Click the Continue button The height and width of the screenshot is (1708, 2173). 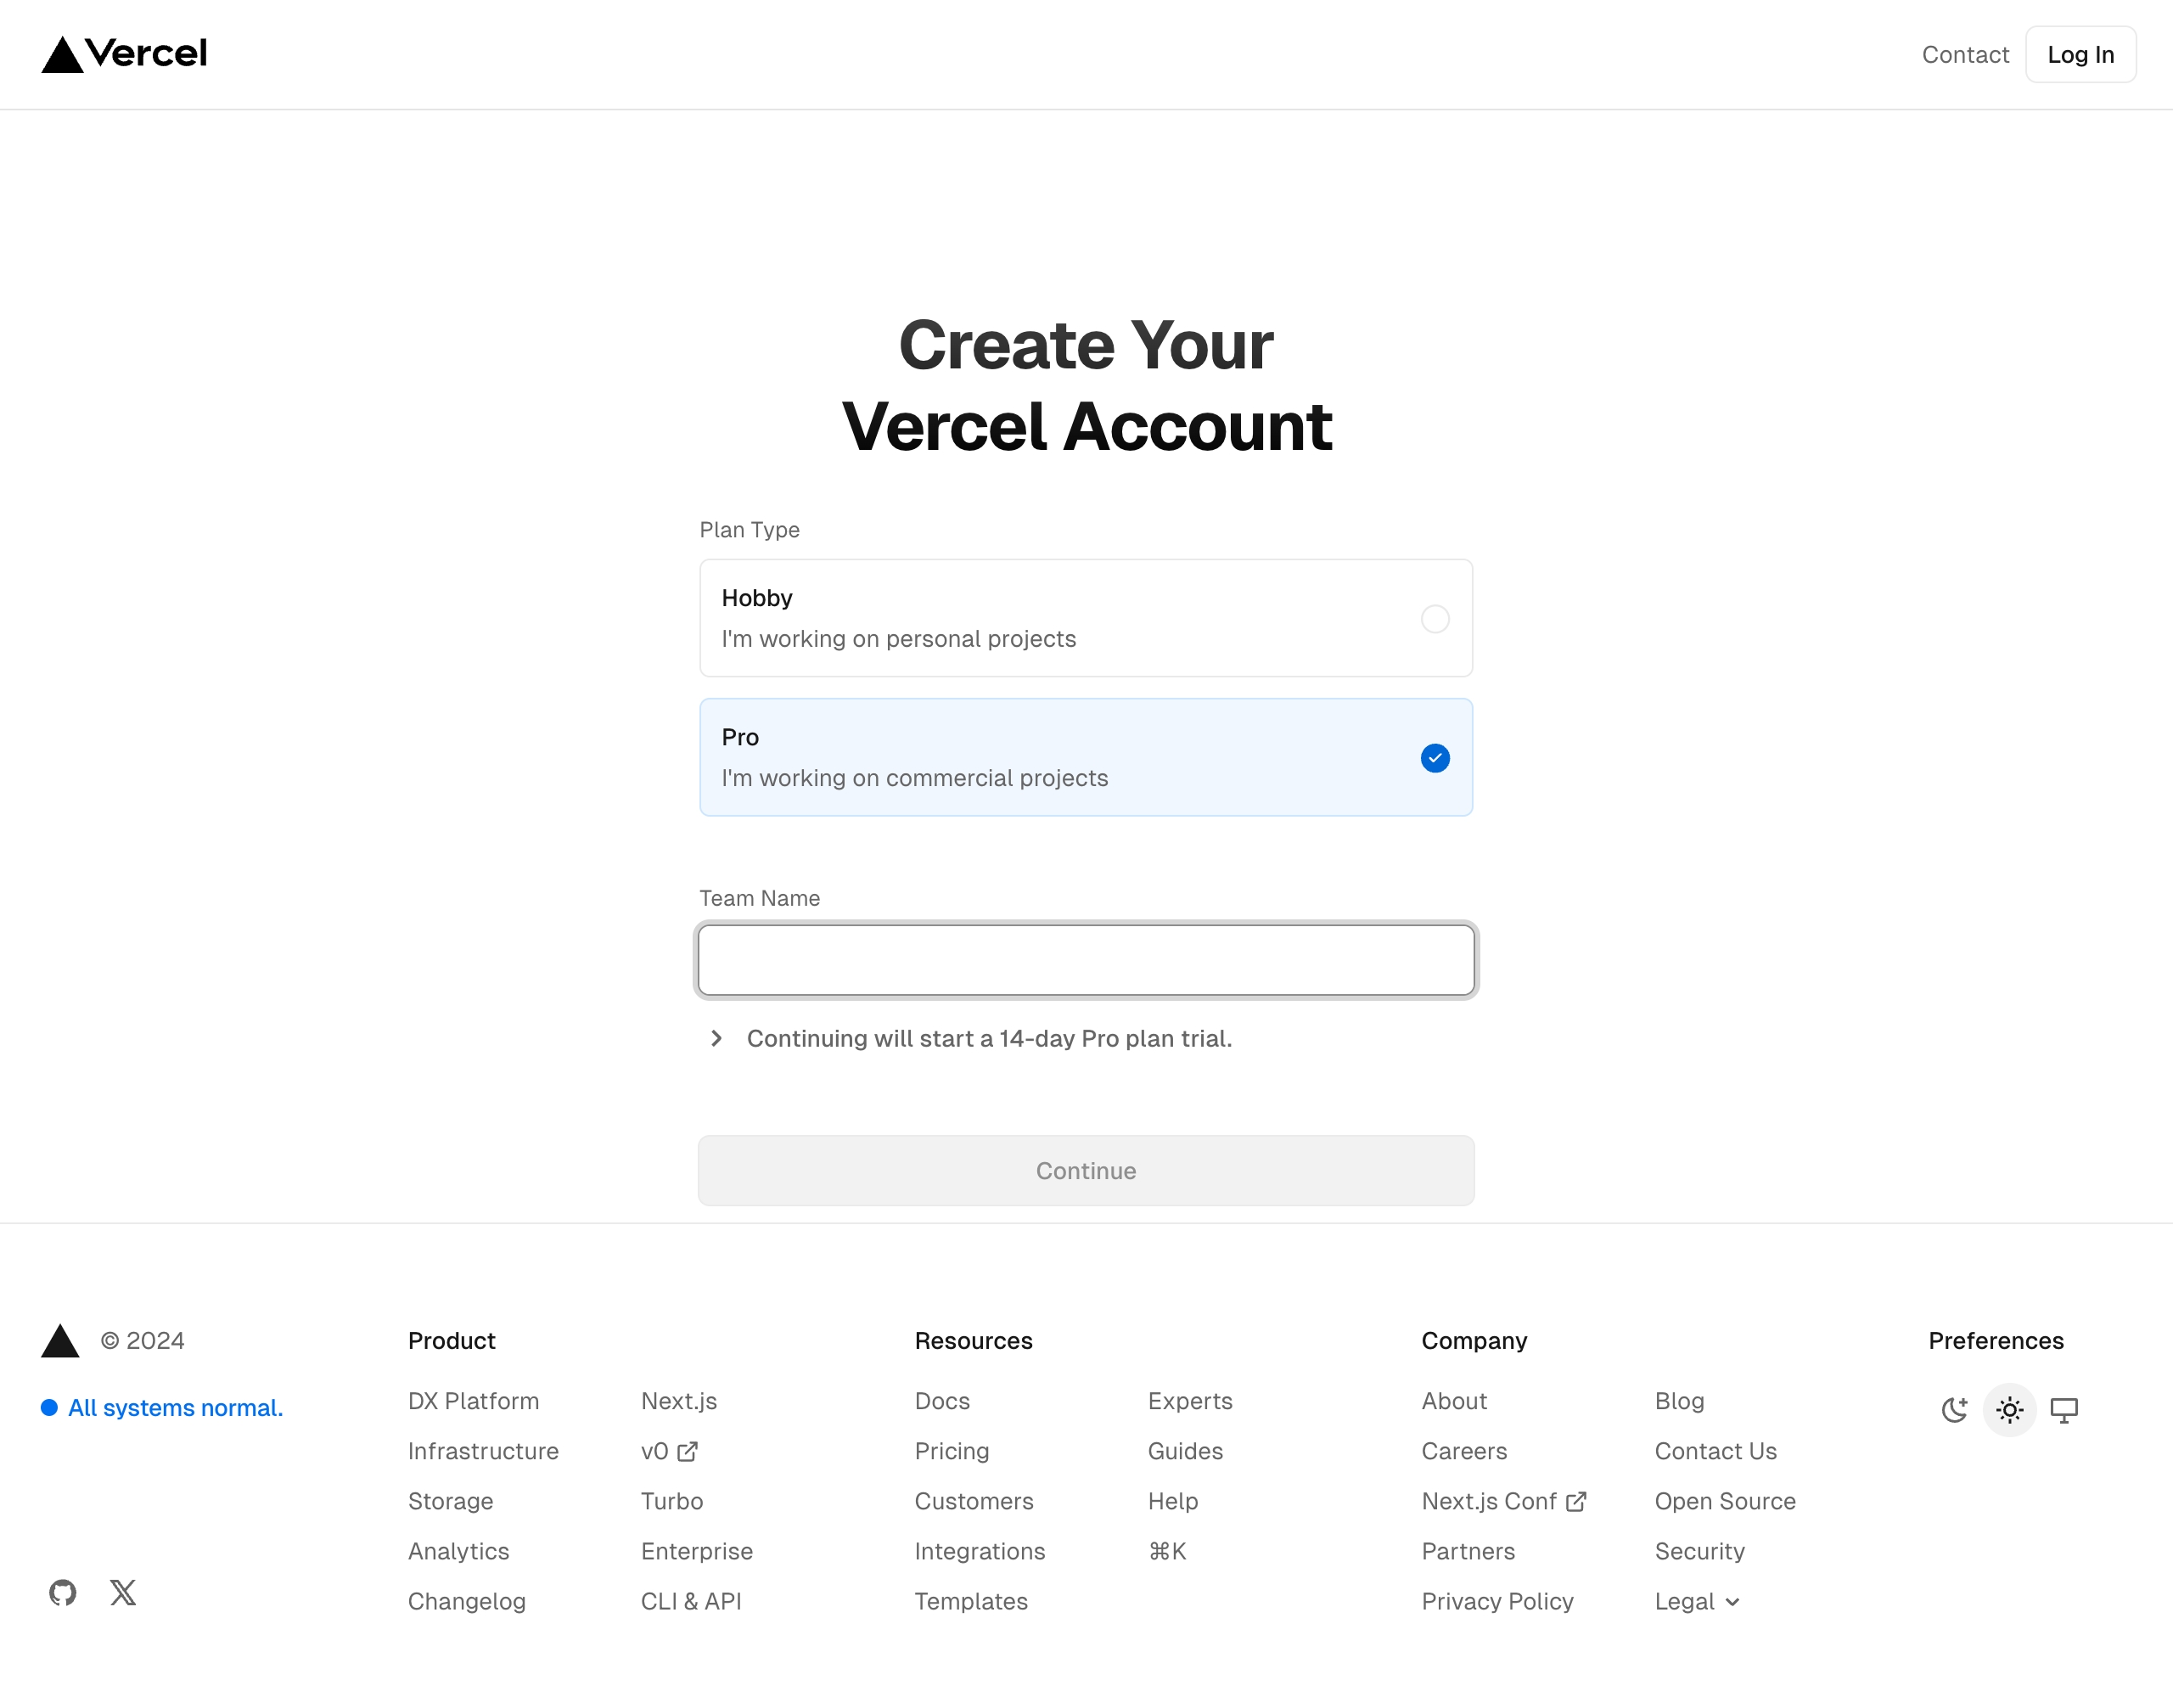point(1086,1170)
